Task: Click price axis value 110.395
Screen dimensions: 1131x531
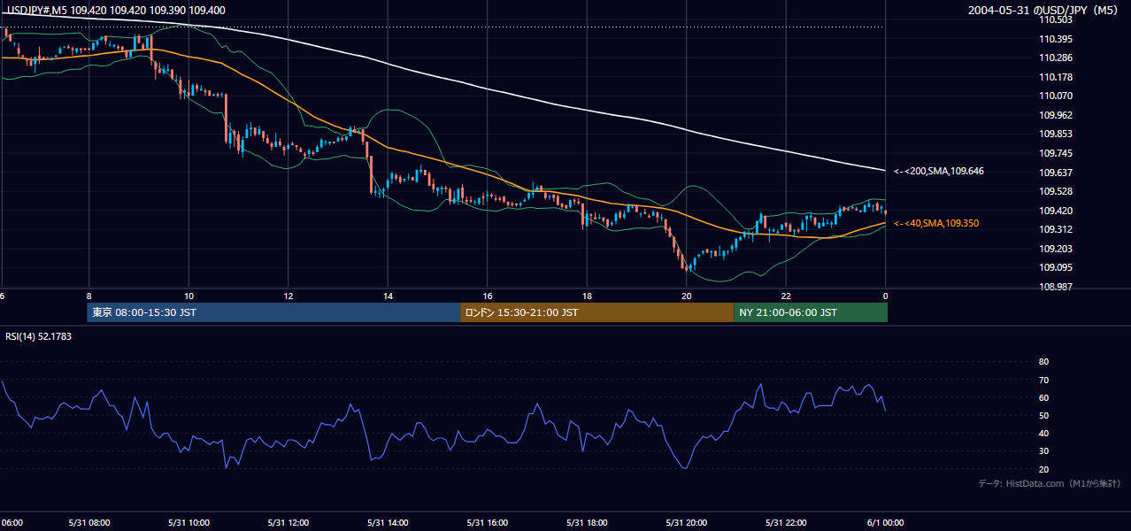Action: coord(1056,39)
